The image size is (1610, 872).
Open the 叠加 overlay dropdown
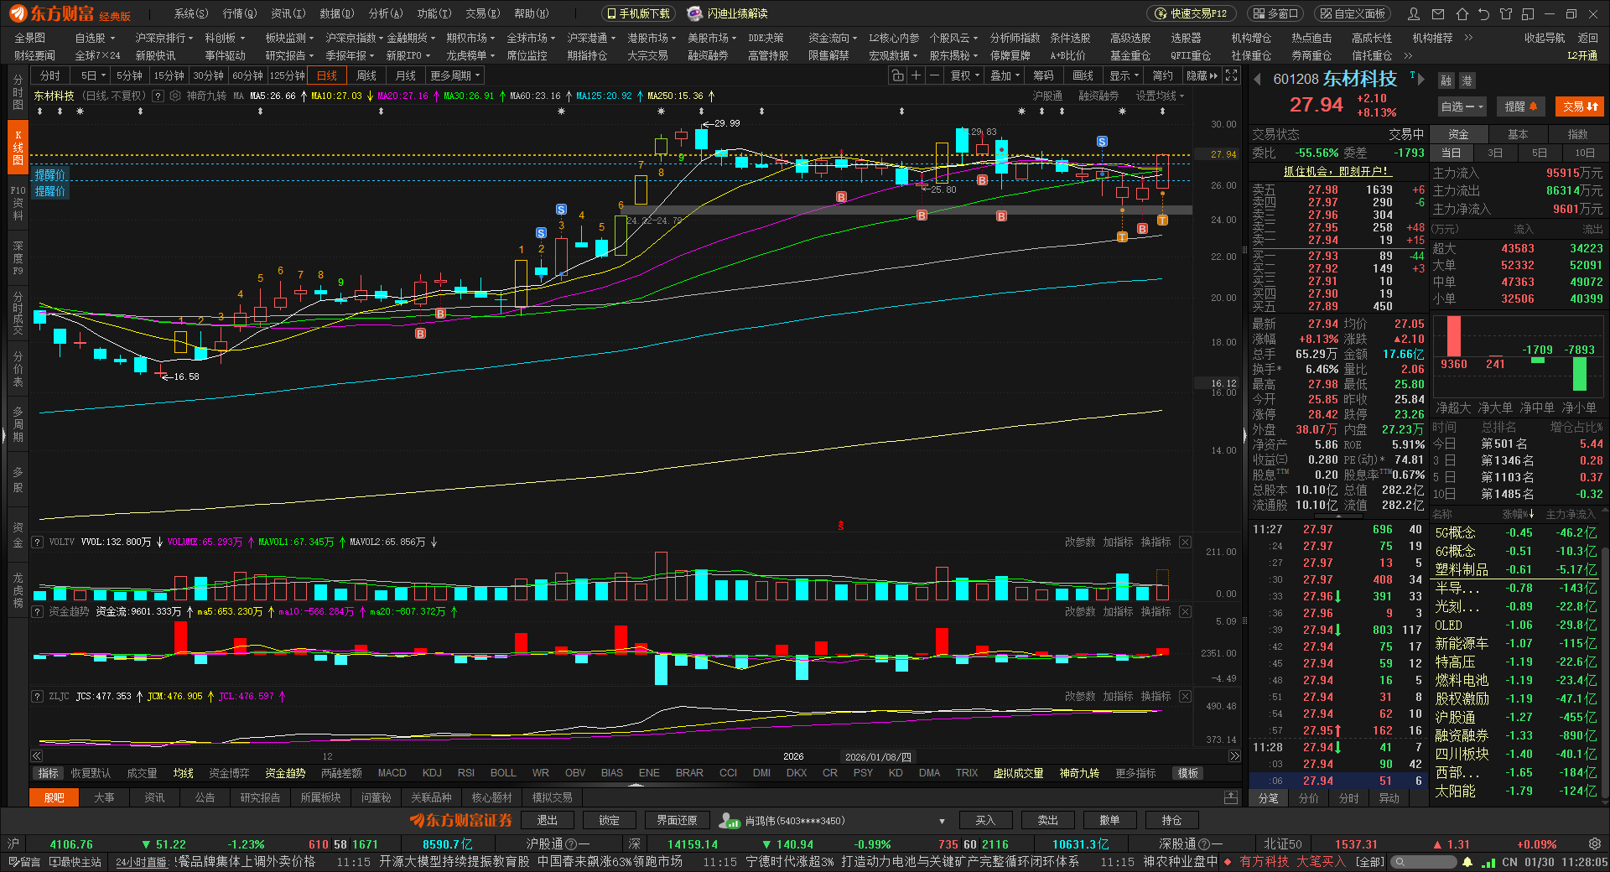(1005, 75)
